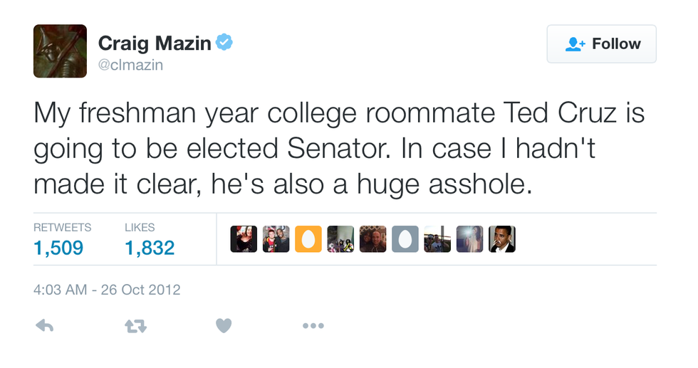Viewport: 698px width, 368px height.
Task: Click the Reply arrow icon
Action: pos(45,325)
